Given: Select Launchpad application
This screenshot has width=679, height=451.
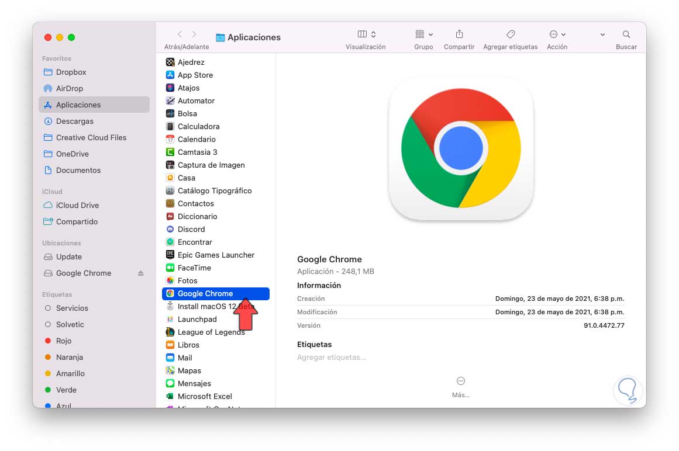Looking at the screenshot, I should 216,320.
